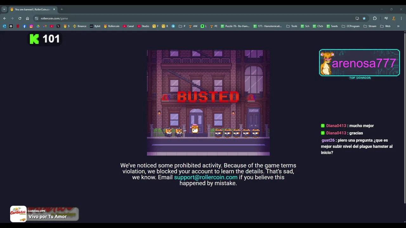
Task: Click the BUSTED game image
Action: (208, 103)
